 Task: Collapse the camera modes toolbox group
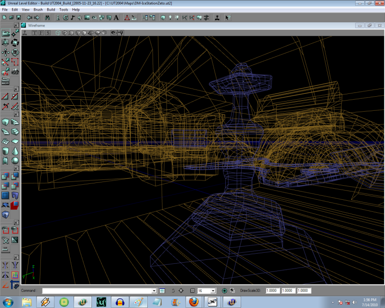click(x=16, y=25)
